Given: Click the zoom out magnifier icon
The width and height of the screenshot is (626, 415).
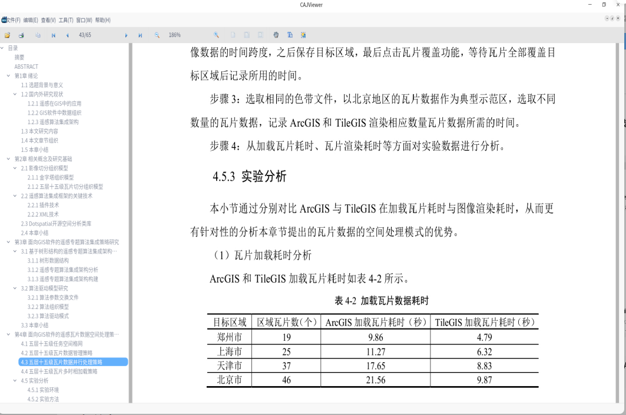Looking at the screenshot, I should 157,35.
